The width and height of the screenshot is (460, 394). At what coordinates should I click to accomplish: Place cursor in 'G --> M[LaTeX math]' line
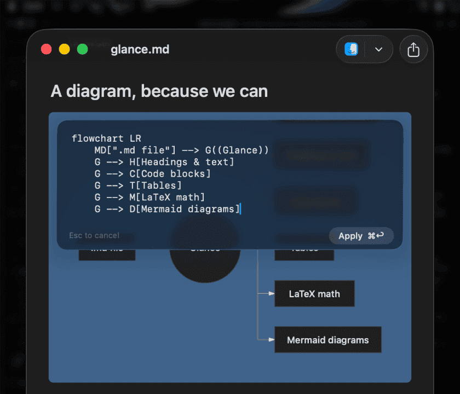[x=150, y=198]
